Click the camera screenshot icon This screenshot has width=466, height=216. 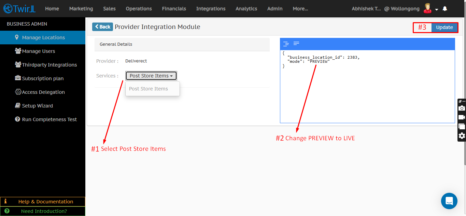tap(462, 108)
